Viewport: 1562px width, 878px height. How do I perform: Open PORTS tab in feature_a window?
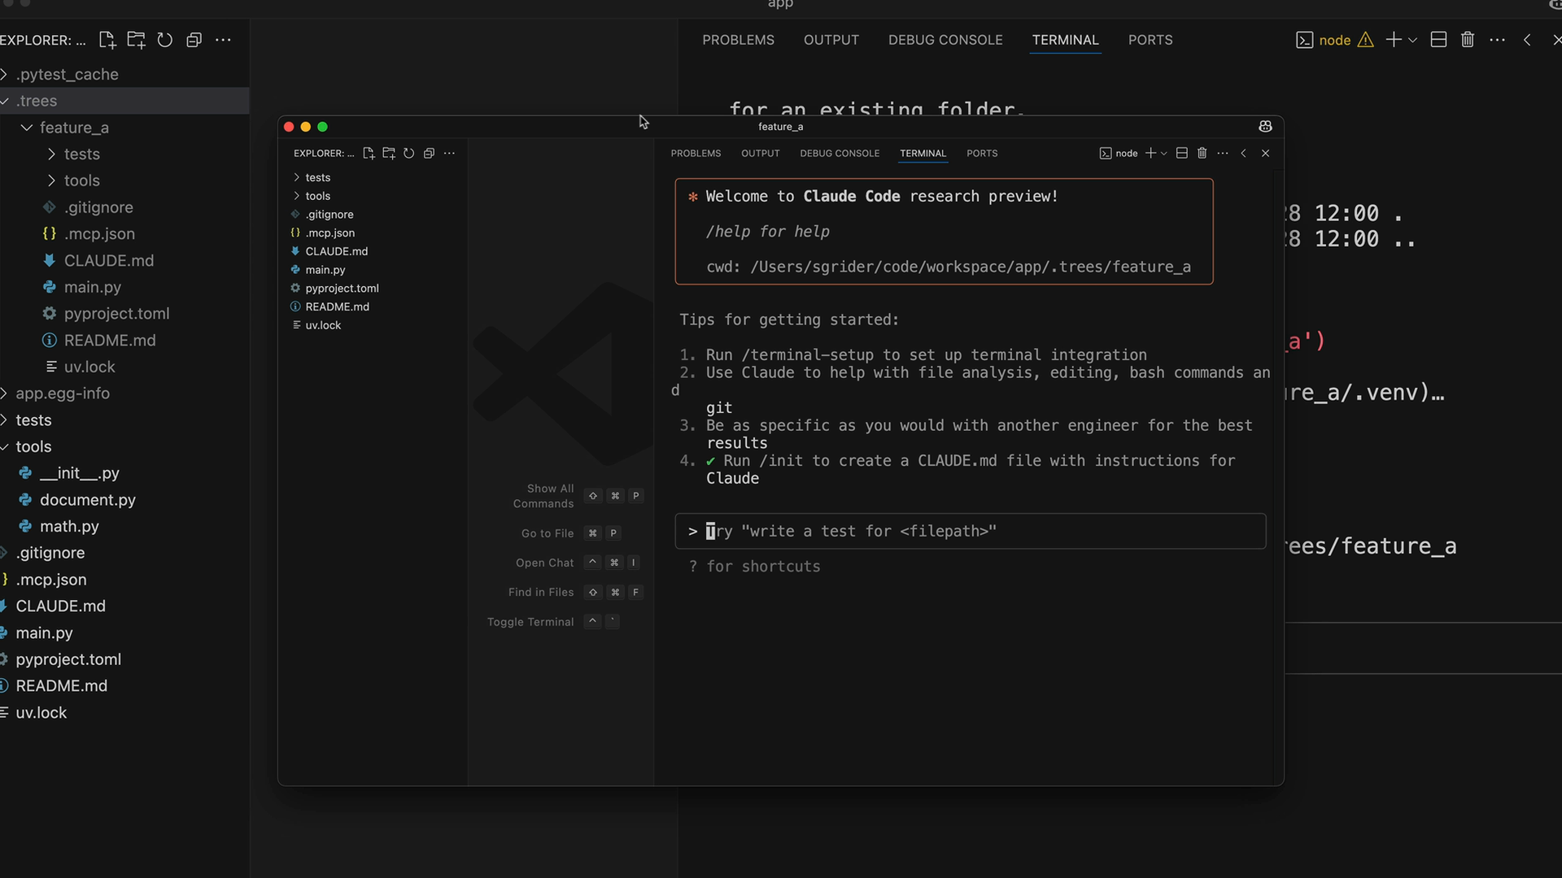coord(982,153)
